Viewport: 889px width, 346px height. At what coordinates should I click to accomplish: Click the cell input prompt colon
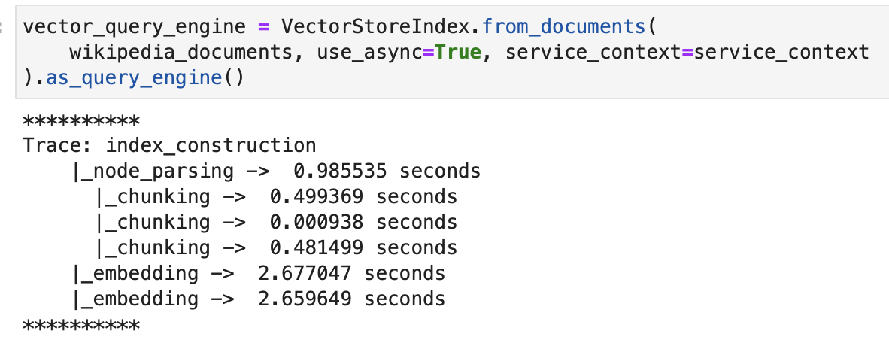[4, 28]
